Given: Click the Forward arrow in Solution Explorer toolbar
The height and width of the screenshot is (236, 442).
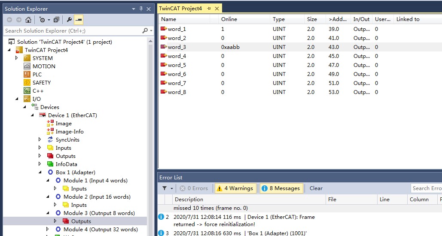Looking at the screenshot, I should 19,20.
